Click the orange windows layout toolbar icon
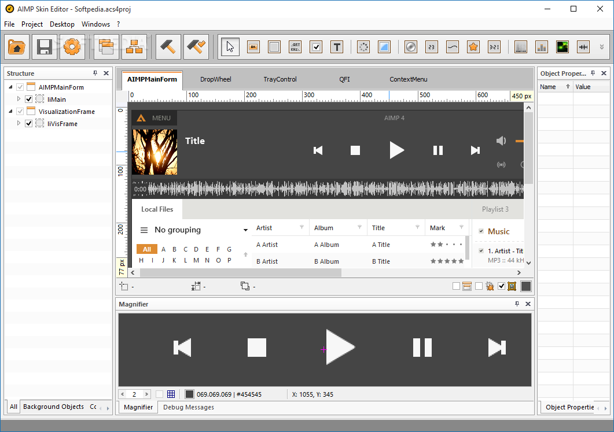This screenshot has height=432, width=614. click(x=106, y=47)
